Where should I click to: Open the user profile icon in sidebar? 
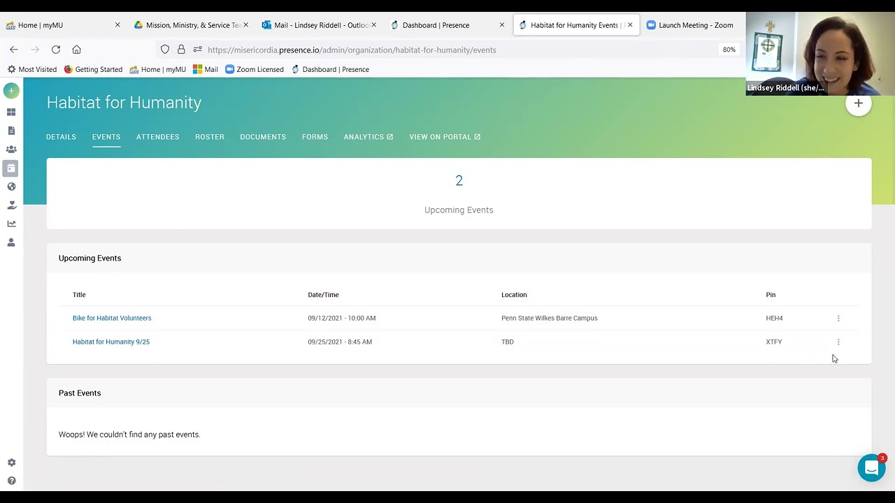click(x=11, y=242)
